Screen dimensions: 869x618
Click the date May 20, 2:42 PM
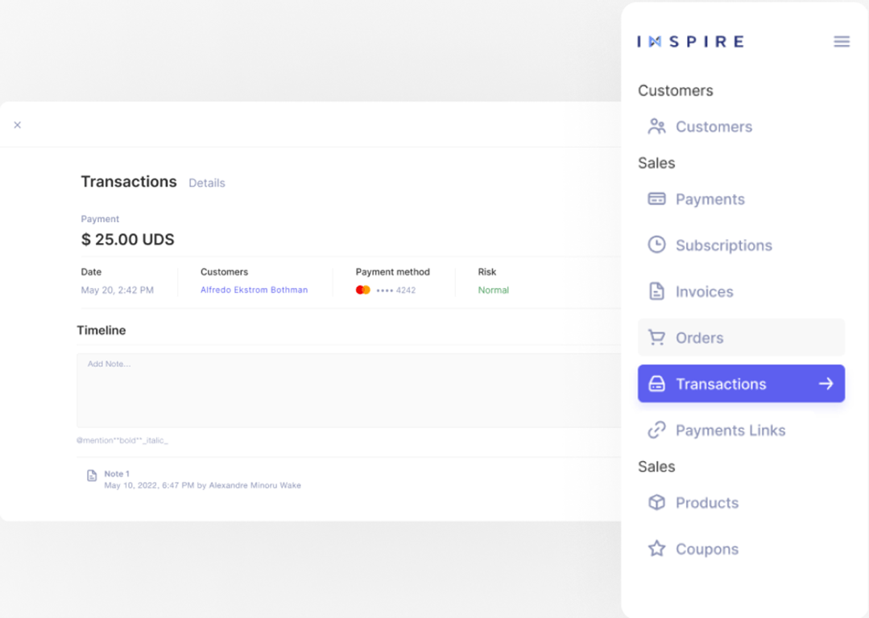coord(118,290)
